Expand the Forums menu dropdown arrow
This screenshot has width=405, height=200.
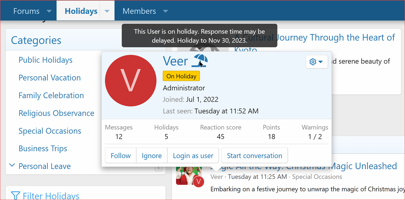tap(49, 11)
